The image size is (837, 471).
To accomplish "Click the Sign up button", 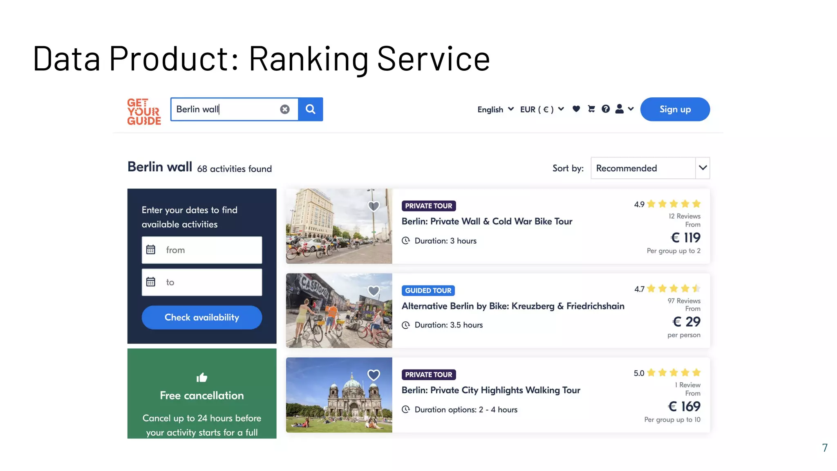I will pyautogui.click(x=675, y=109).
